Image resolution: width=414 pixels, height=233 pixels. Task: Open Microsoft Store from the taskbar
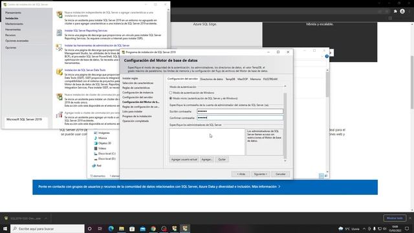(x=132, y=228)
